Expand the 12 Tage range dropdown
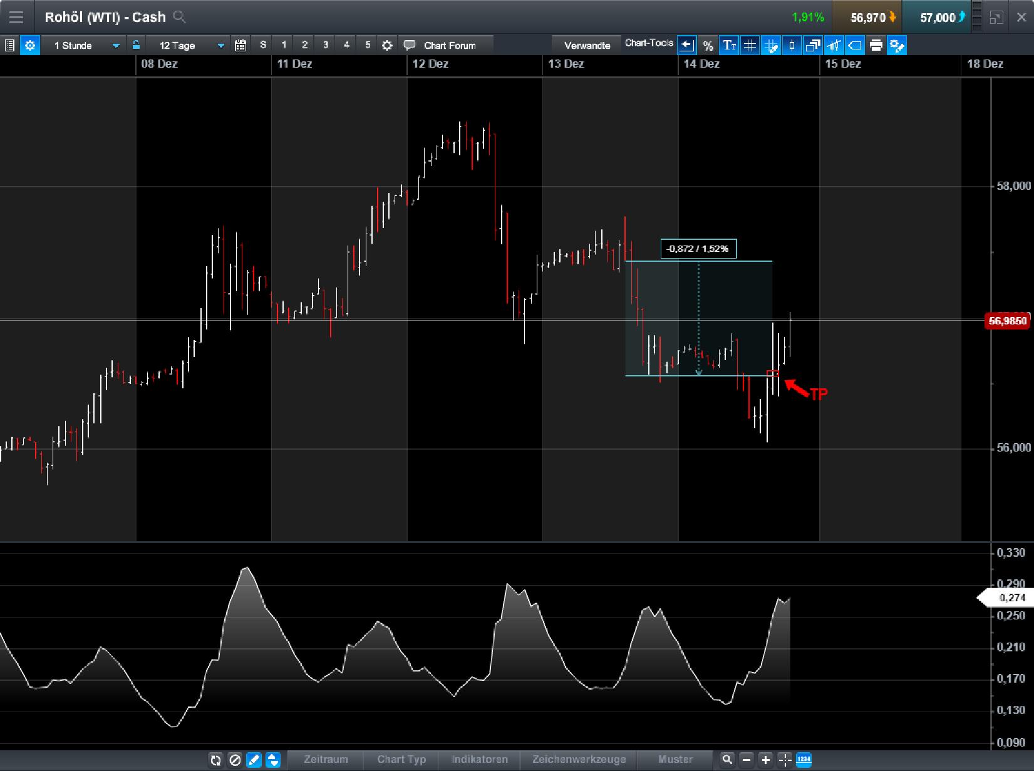 tap(220, 45)
